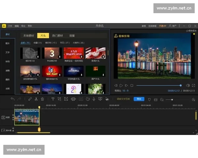The image size is (198, 158).
Task: Lock the video track
Action: pos(13,117)
